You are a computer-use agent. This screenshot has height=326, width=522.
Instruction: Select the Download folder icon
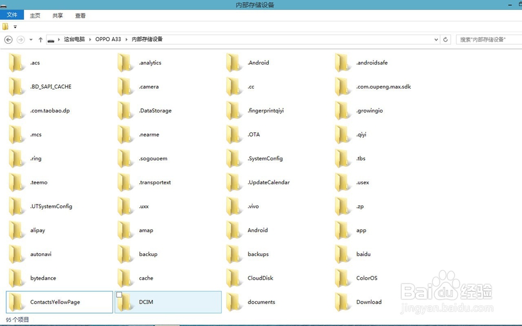pos(342,302)
